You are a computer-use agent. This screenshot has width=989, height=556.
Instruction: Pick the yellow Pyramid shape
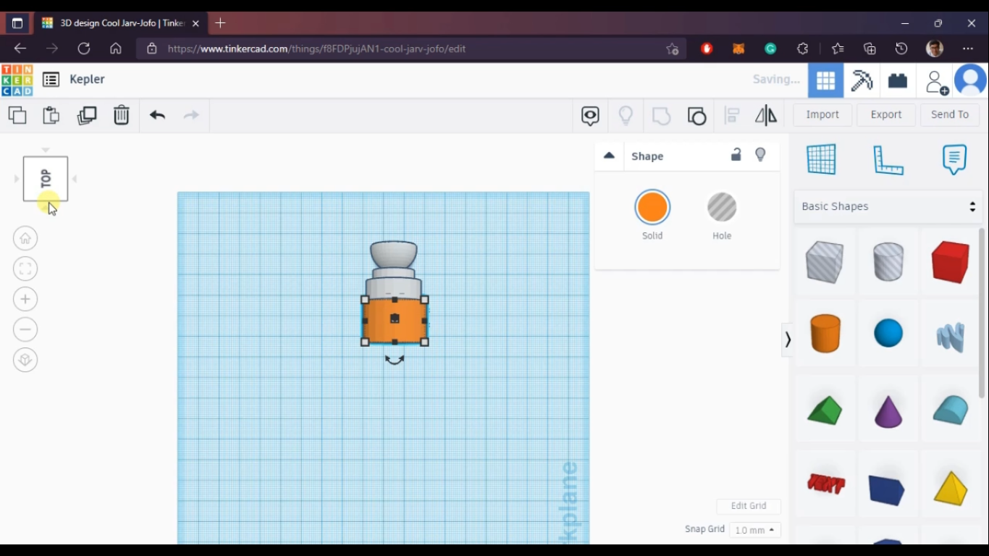(x=950, y=487)
